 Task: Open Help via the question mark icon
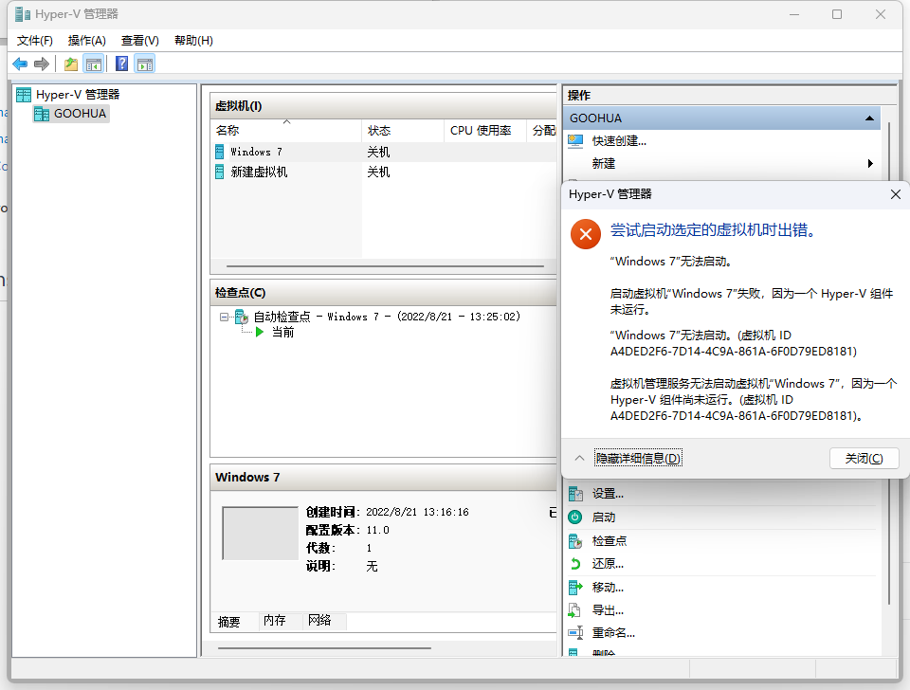[122, 64]
